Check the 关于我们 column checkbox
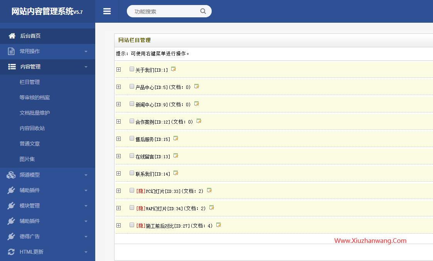 click(132, 69)
